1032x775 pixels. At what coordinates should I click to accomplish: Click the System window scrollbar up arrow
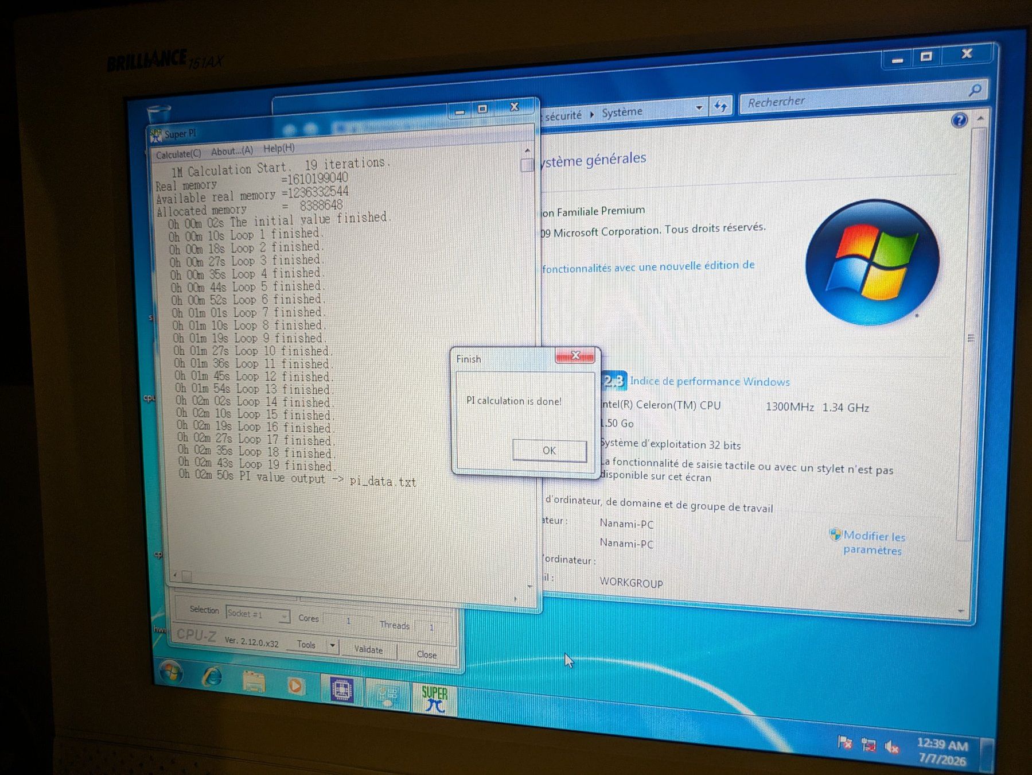[x=980, y=119]
